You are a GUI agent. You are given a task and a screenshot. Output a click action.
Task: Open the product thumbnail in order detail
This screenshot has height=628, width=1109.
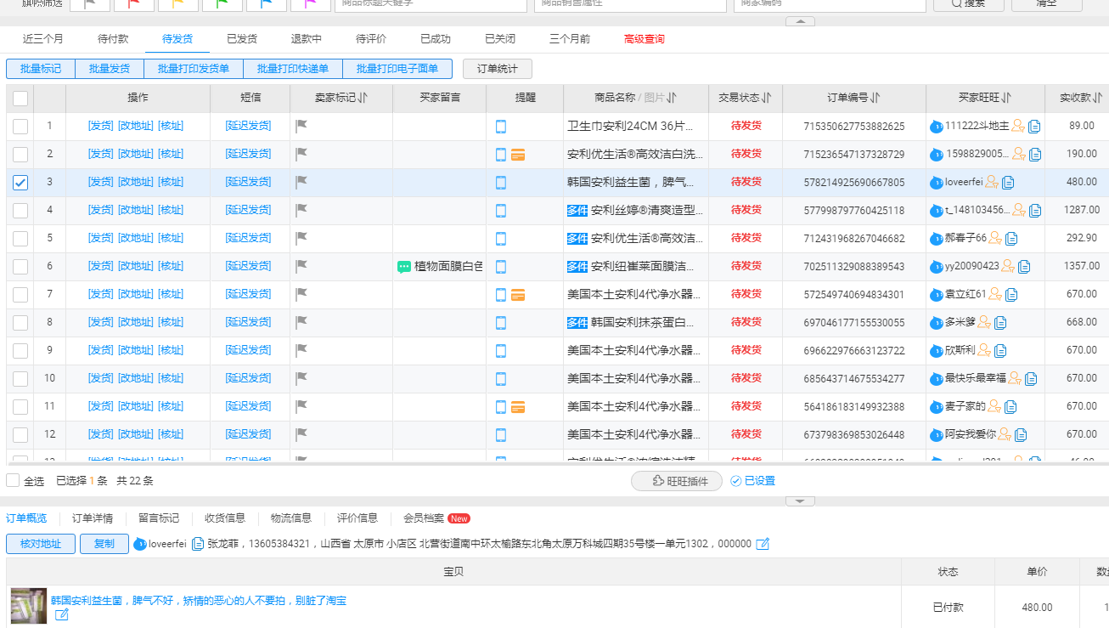[29, 606]
